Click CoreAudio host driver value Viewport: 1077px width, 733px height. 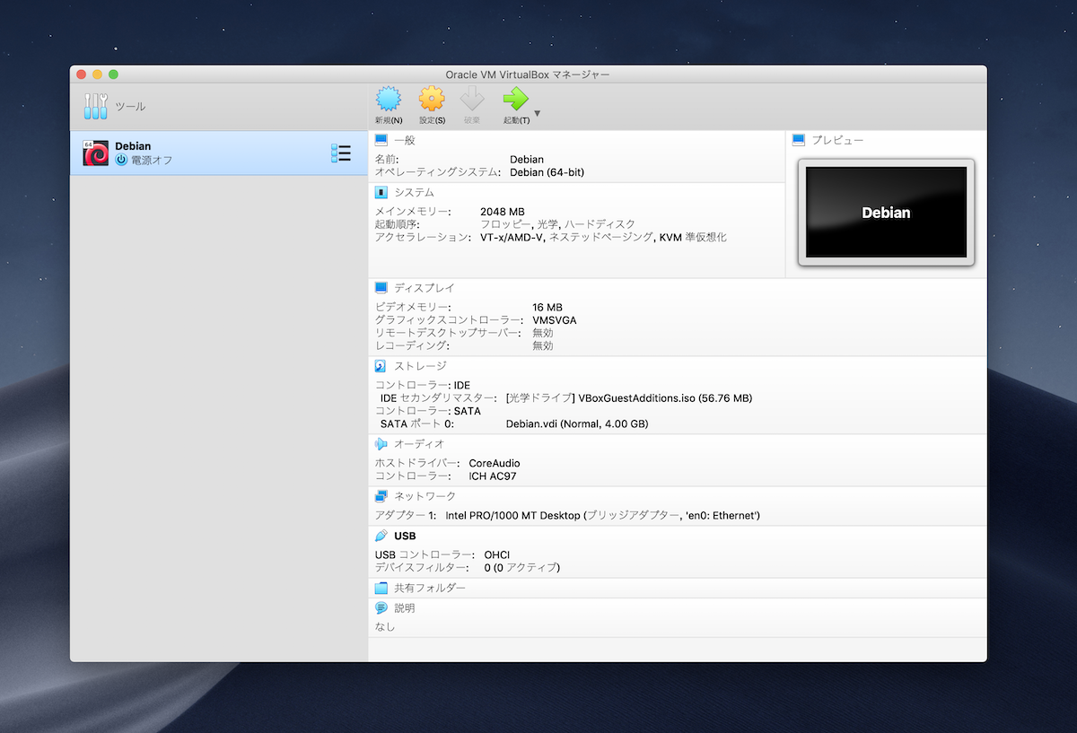[495, 464]
